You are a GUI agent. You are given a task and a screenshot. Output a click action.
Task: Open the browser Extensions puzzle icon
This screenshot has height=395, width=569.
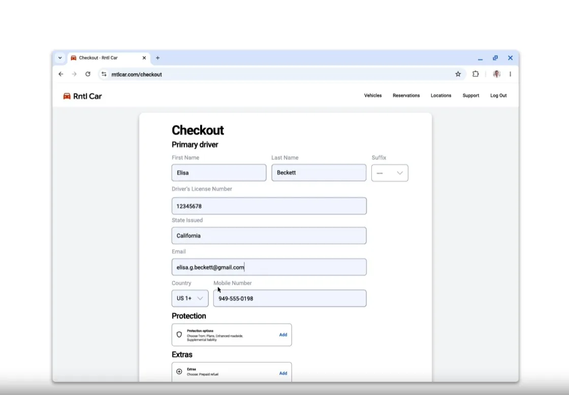[x=476, y=74]
